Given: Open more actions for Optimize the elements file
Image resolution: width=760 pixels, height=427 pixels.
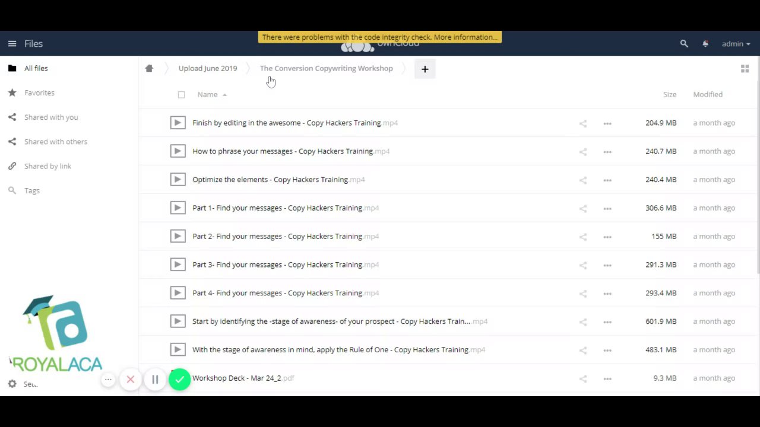Looking at the screenshot, I should [607, 180].
